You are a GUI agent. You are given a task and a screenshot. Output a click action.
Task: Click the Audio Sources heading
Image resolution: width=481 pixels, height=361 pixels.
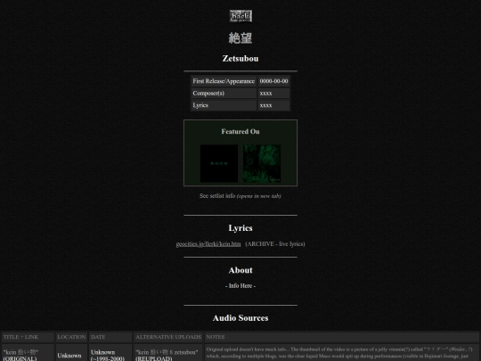[x=240, y=317]
